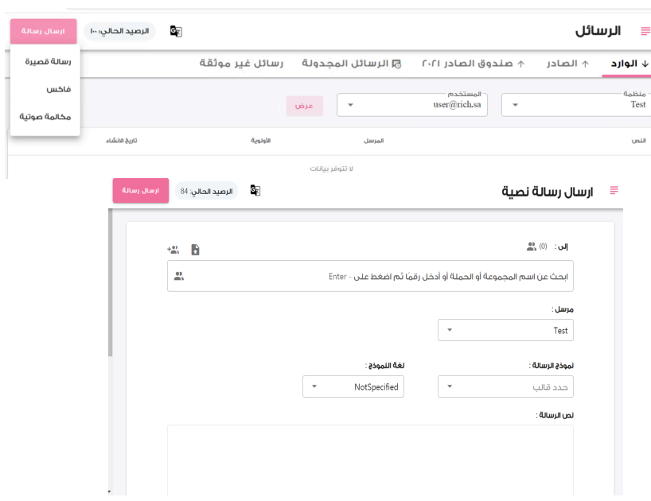Click the form's vertical scrollbar

(x=111, y=282)
